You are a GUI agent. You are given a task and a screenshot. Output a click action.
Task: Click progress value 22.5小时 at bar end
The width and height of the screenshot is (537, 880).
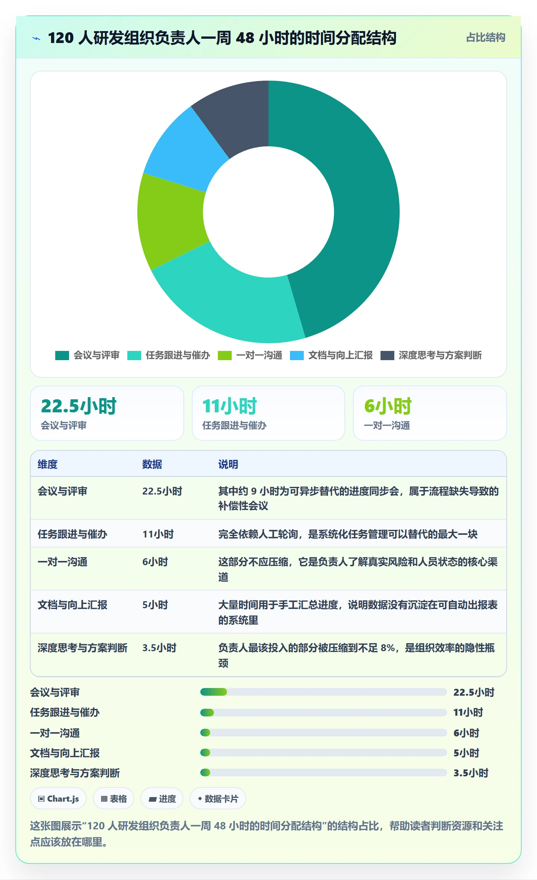point(474,692)
